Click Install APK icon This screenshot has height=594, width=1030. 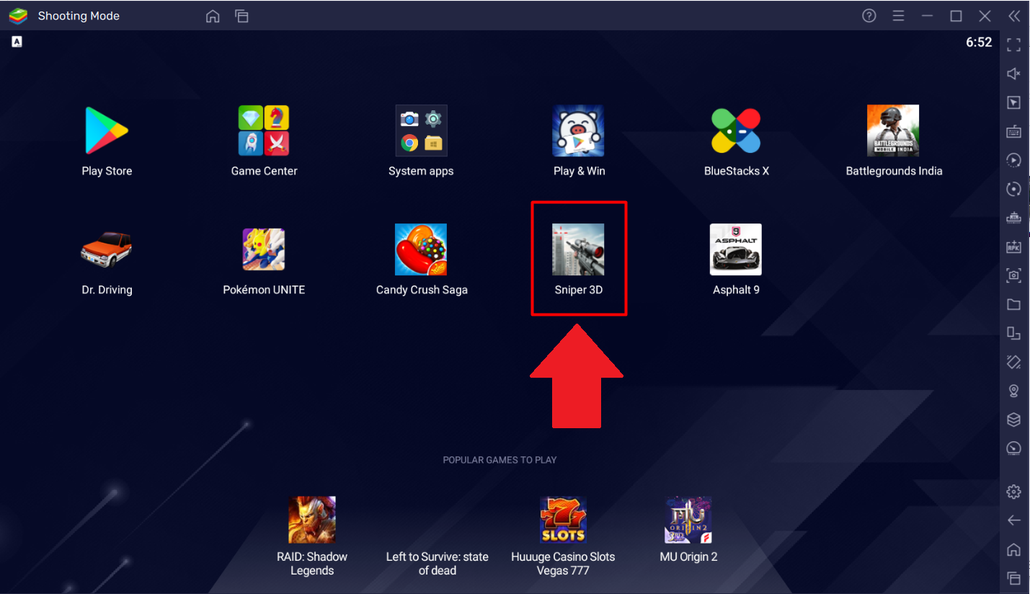(1013, 247)
